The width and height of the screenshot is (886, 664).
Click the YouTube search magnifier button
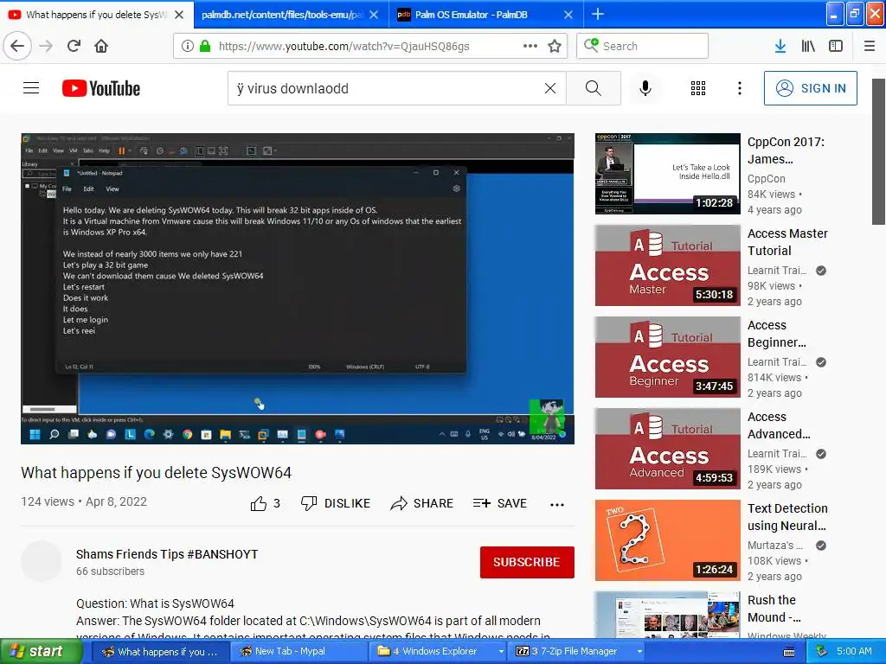(x=594, y=88)
